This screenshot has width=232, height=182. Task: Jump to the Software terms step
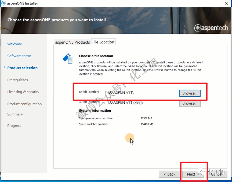tap(19, 56)
